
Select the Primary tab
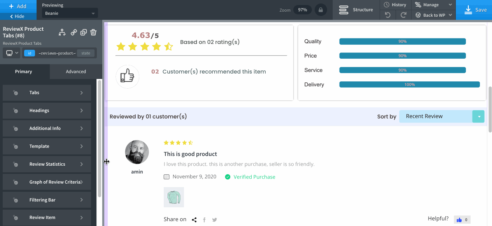click(x=24, y=72)
